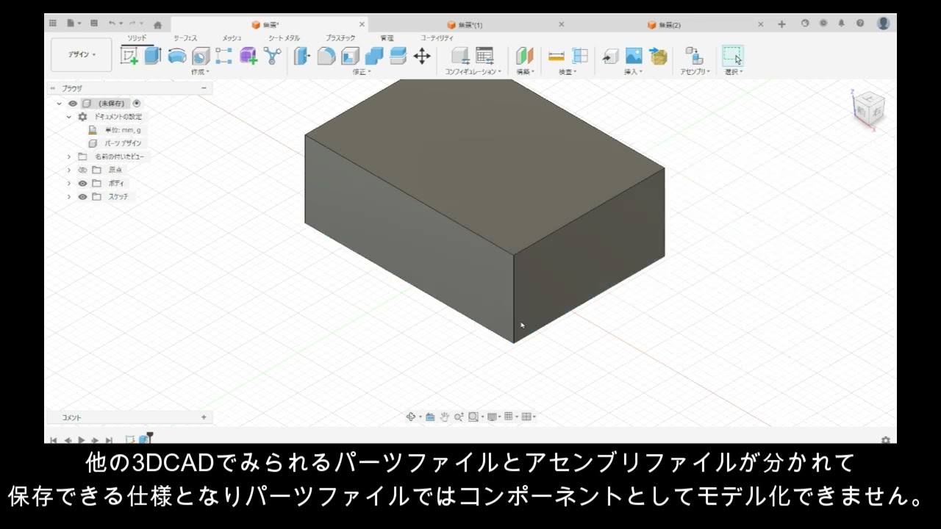Open the user profile avatar

tap(884, 24)
